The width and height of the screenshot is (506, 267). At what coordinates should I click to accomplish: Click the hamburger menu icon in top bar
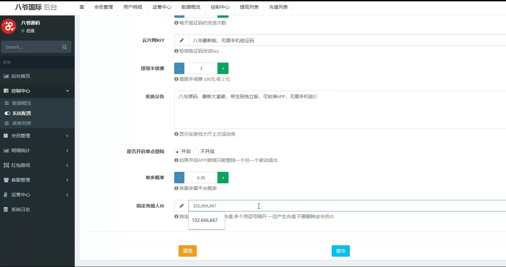(x=81, y=7)
